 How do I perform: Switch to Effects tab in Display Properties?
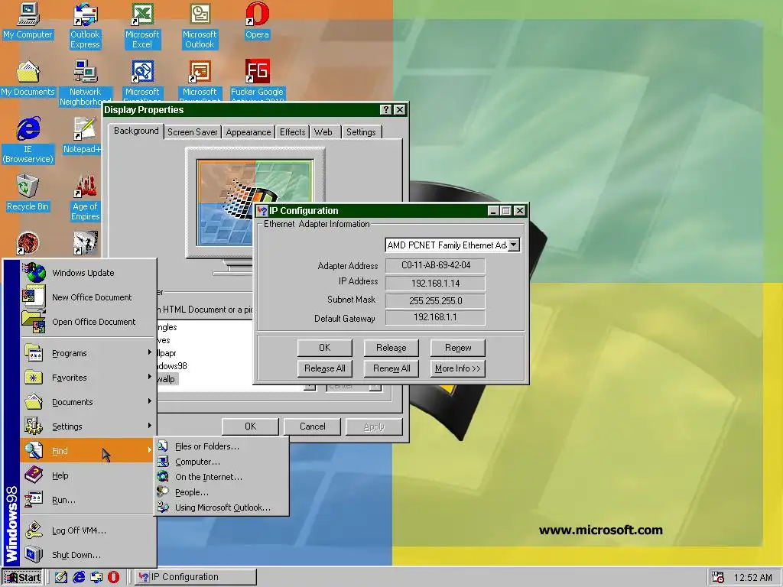click(292, 131)
